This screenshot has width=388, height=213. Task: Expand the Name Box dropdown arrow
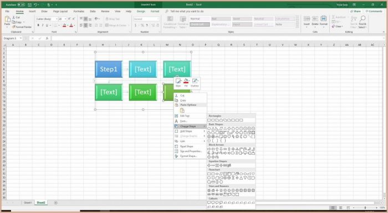pyautogui.click(x=21, y=38)
